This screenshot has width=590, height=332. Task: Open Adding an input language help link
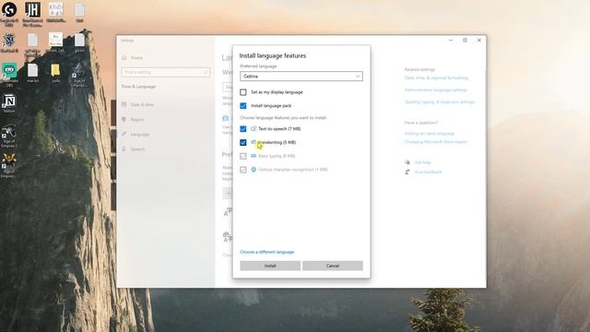coord(430,134)
